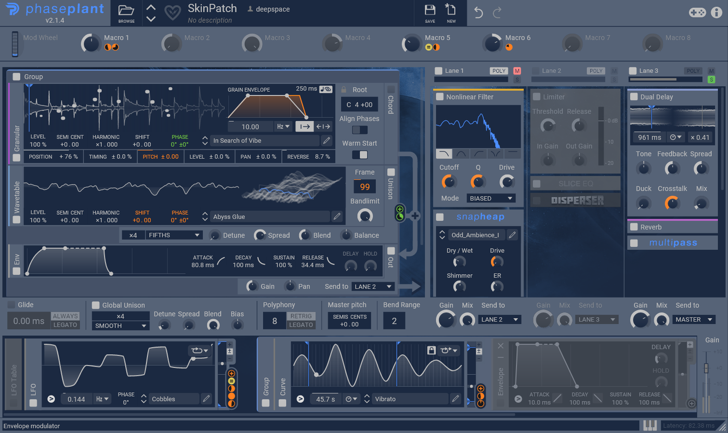This screenshot has height=433, width=728.
Task: Unmute Lane 1 with the M button
Action: [517, 71]
